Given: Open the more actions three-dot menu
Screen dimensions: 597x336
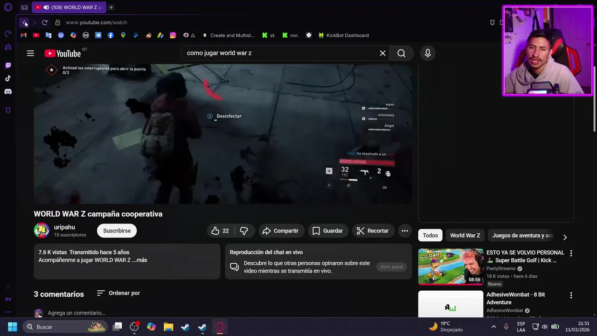Looking at the screenshot, I should (405, 231).
